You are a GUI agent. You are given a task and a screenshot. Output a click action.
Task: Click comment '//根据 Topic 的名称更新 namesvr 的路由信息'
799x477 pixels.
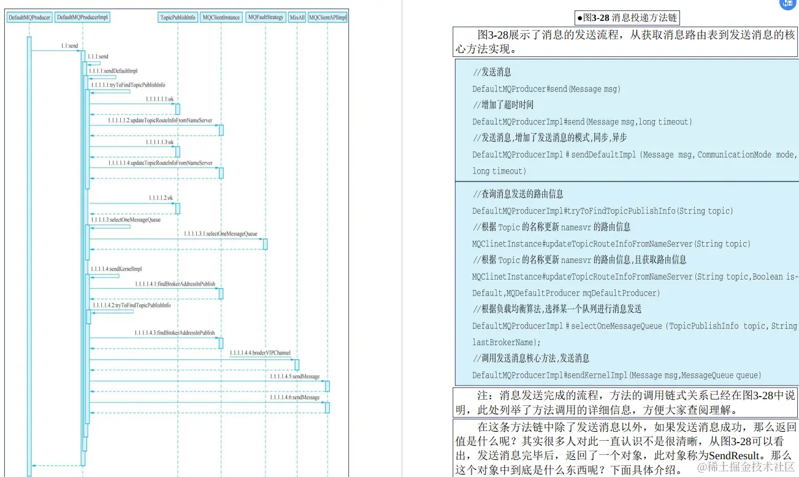[x=551, y=227]
